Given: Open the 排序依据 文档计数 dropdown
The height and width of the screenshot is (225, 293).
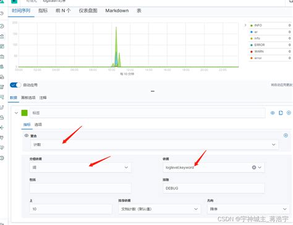Looking at the screenshot, I should pos(159,209).
